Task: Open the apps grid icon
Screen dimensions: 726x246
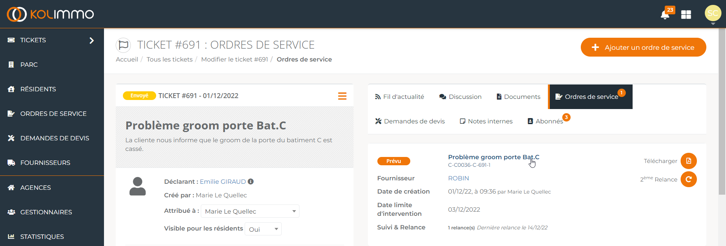Action: (x=686, y=15)
